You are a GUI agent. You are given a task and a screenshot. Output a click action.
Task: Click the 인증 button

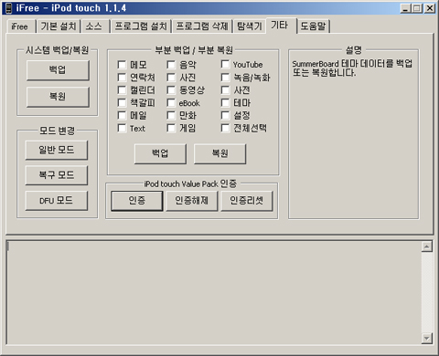point(137,201)
